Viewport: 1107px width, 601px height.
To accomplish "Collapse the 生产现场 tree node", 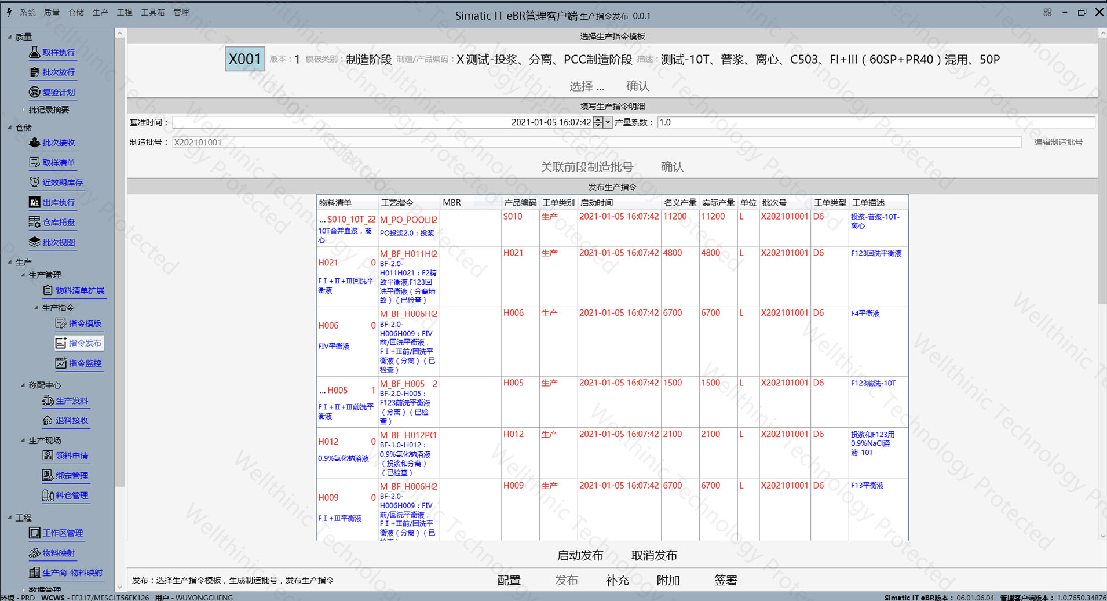I will (x=23, y=440).
